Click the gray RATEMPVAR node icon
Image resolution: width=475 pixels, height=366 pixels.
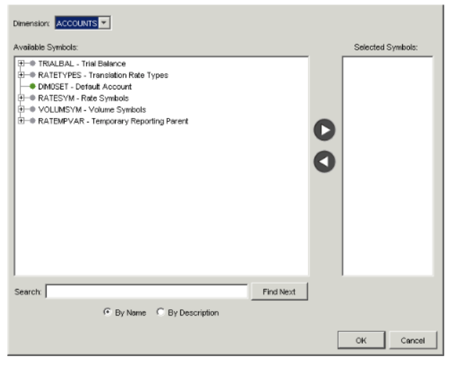click(33, 121)
